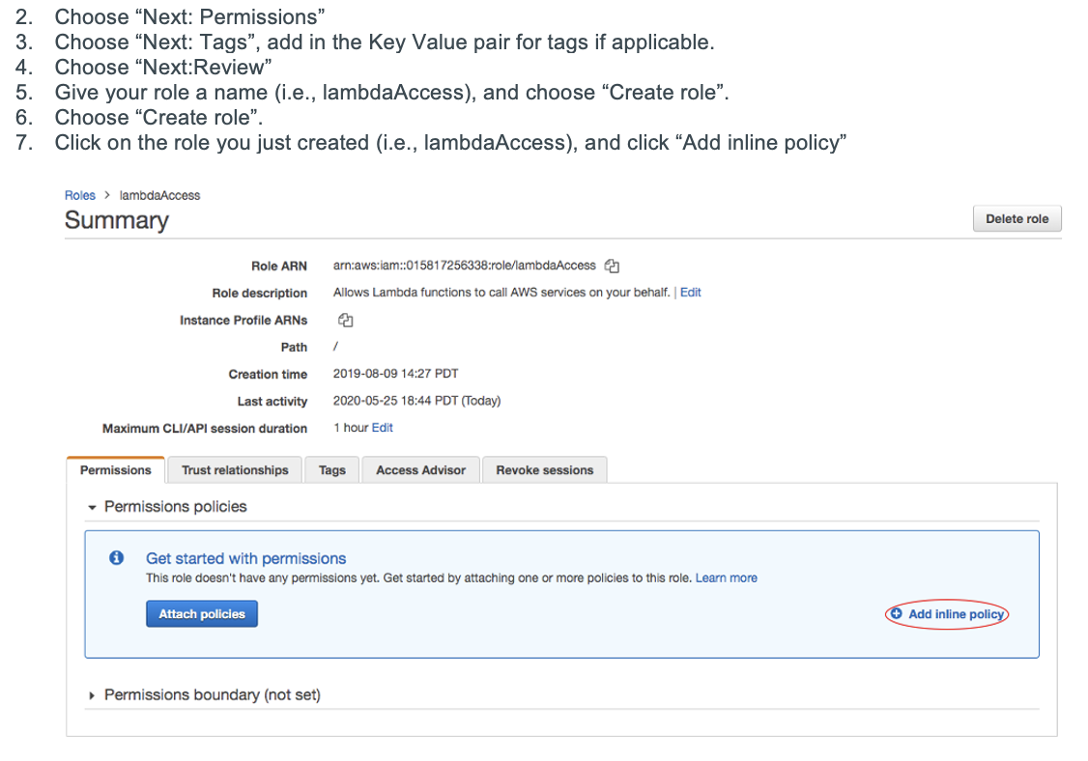Select the Permissions tab
The width and height of the screenshot is (1088, 761).
[x=116, y=470]
